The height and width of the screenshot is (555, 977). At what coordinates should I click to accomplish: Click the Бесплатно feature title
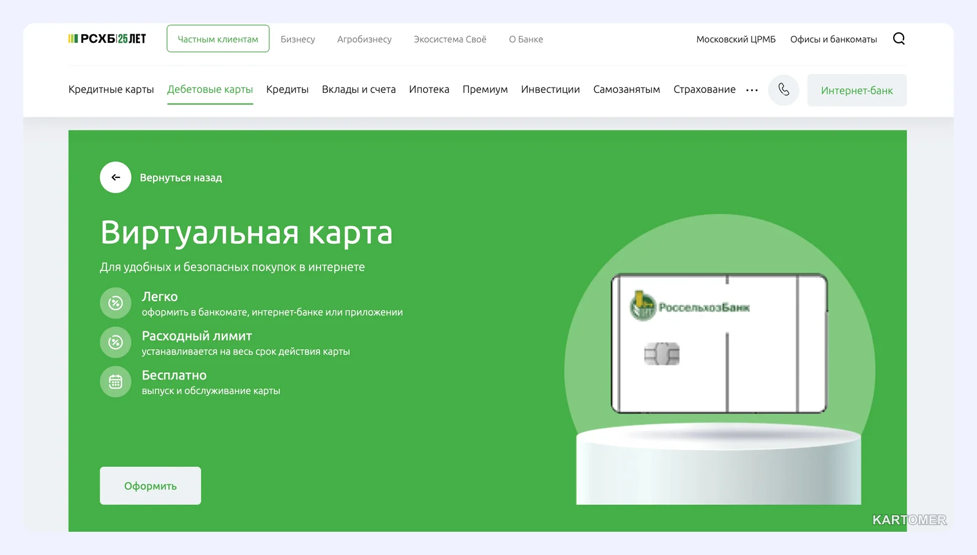[x=174, y=375]
